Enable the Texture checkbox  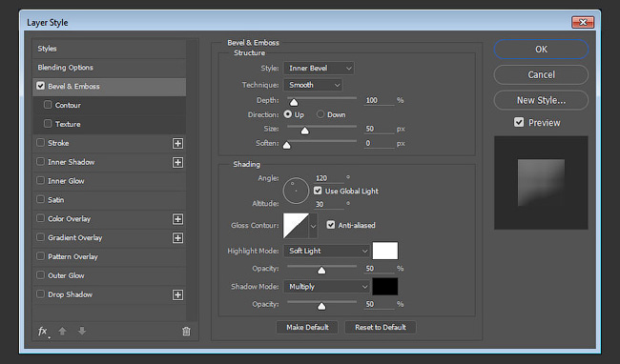[48, 124]
